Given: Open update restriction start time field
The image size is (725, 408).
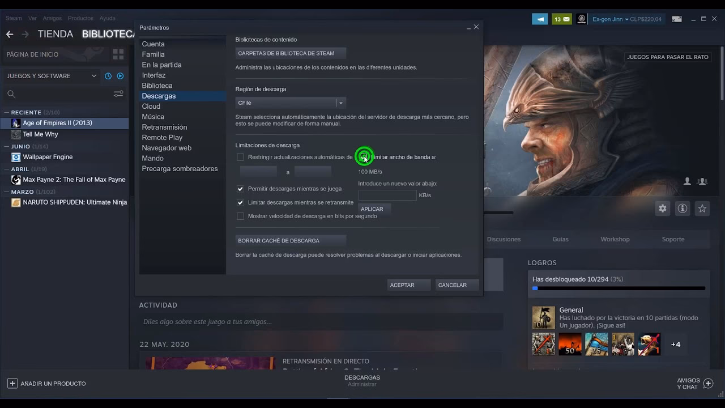Looking at the screenshot, I should click(x=258, y=172).
